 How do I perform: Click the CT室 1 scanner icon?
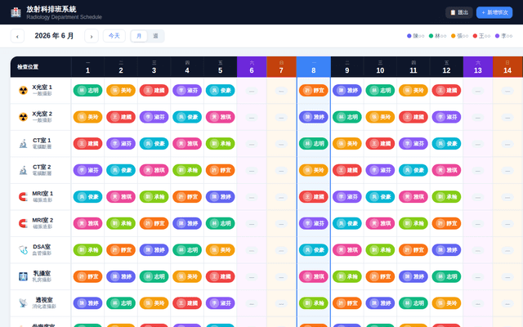click(x=23, y=144)
